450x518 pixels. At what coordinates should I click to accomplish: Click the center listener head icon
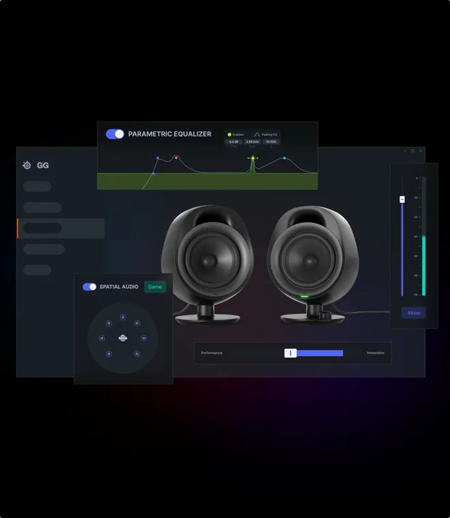pos(123,337)
